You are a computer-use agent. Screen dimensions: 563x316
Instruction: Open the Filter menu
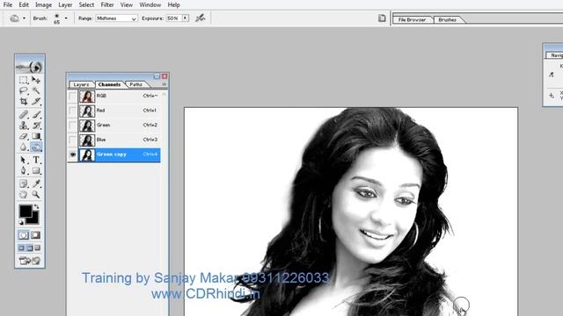tap(107, 4)
